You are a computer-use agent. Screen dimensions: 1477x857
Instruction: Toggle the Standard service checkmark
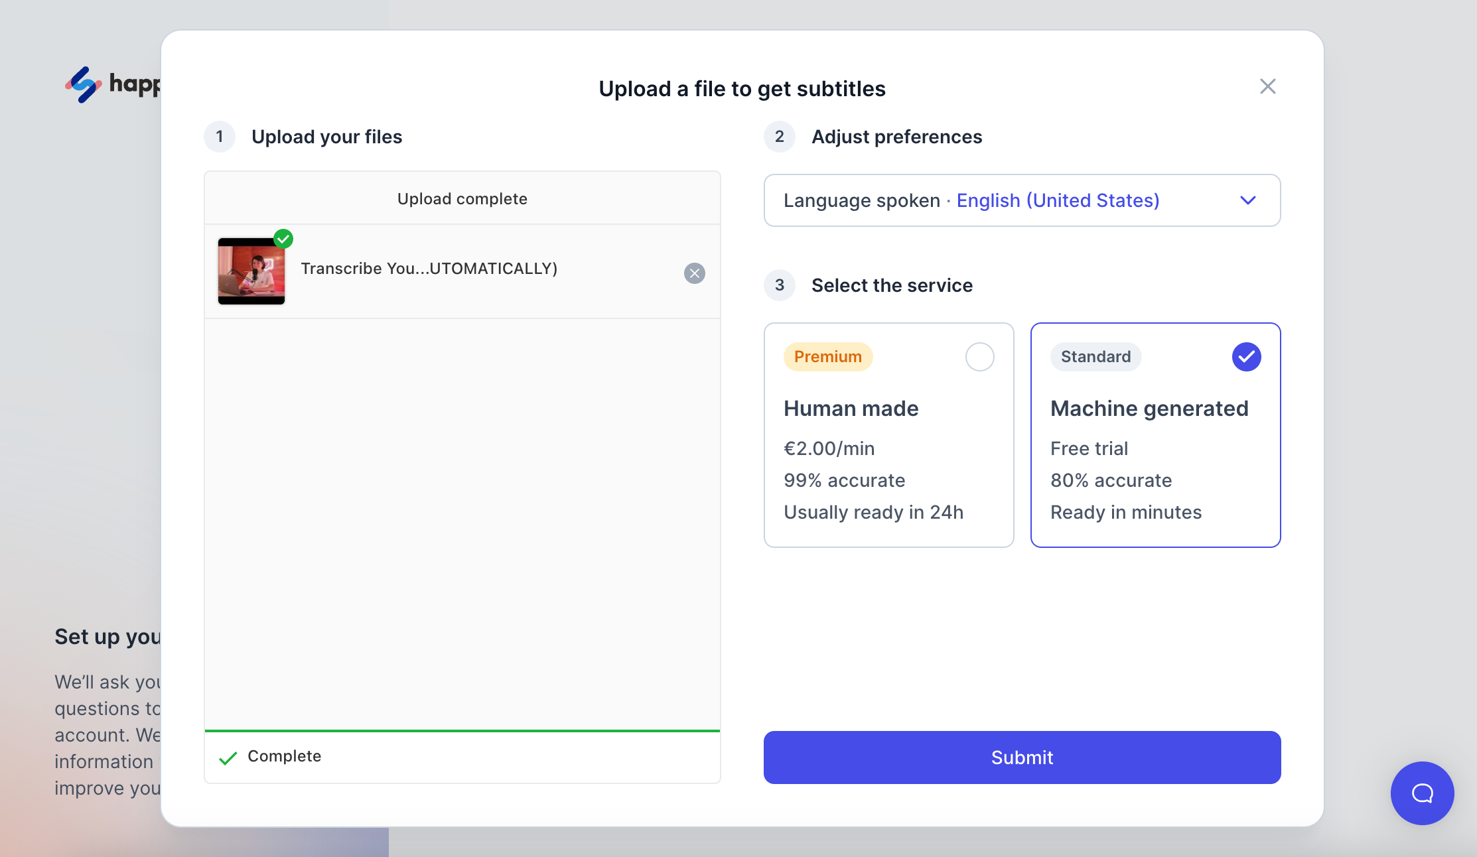point(1246,357)
